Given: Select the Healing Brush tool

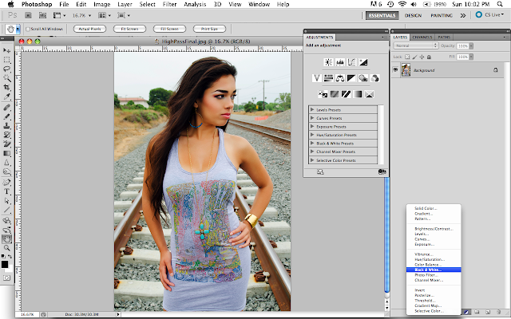Looking at the screenshot, I should 7,108.
